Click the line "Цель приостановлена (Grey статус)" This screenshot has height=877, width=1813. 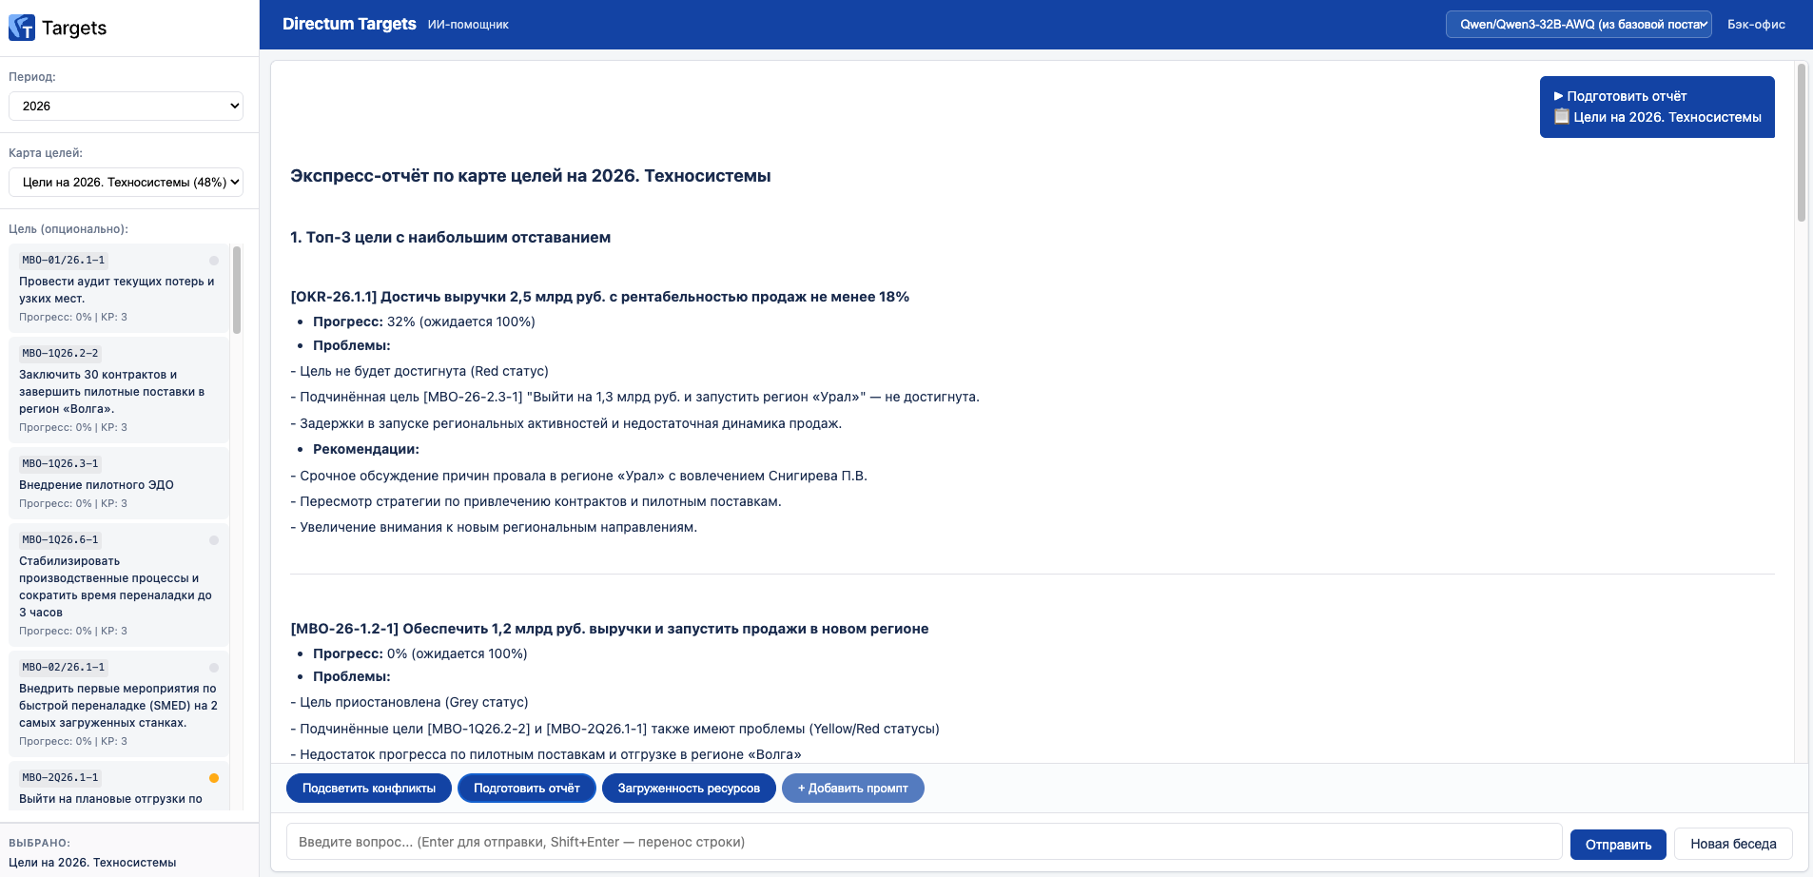(409, 702)
